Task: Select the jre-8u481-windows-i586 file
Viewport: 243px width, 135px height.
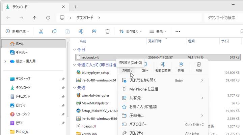Action: 97,119
